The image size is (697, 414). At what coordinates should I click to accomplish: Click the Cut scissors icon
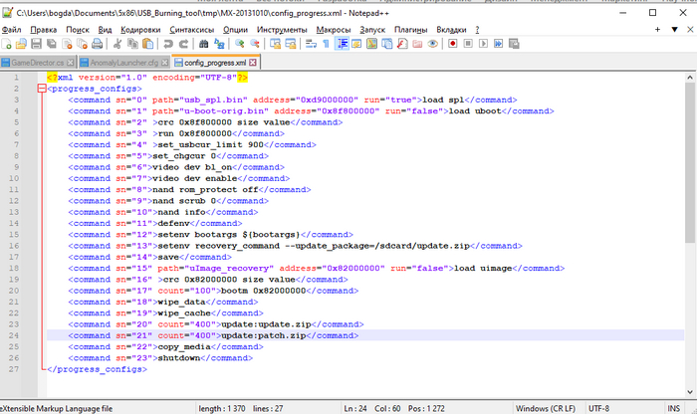[118, 45]
